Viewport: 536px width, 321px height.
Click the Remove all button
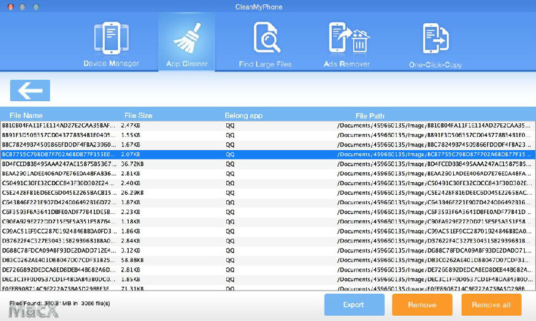coord(491,304)
